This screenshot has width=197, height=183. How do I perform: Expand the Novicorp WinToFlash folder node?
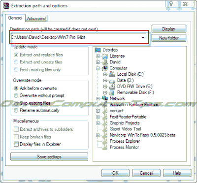pyautogui.click(x=98, y=135)
